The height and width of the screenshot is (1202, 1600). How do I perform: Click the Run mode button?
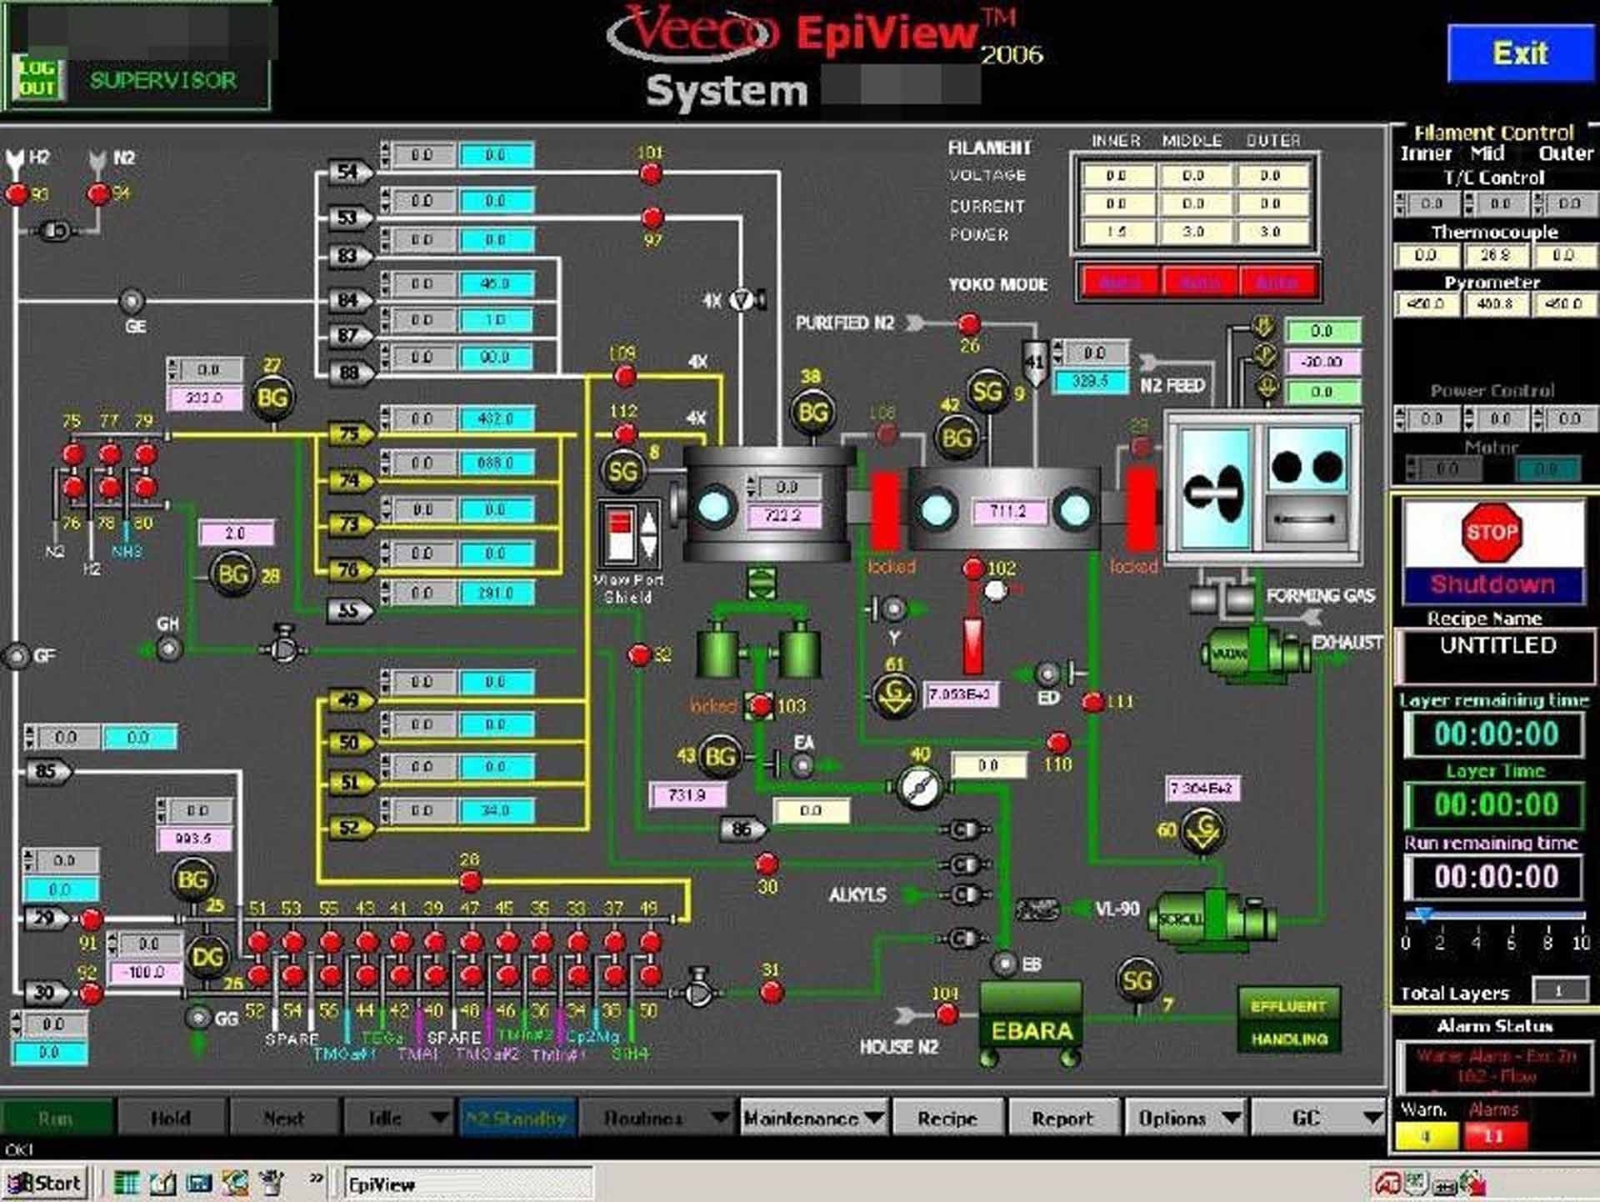[56, 1117]
